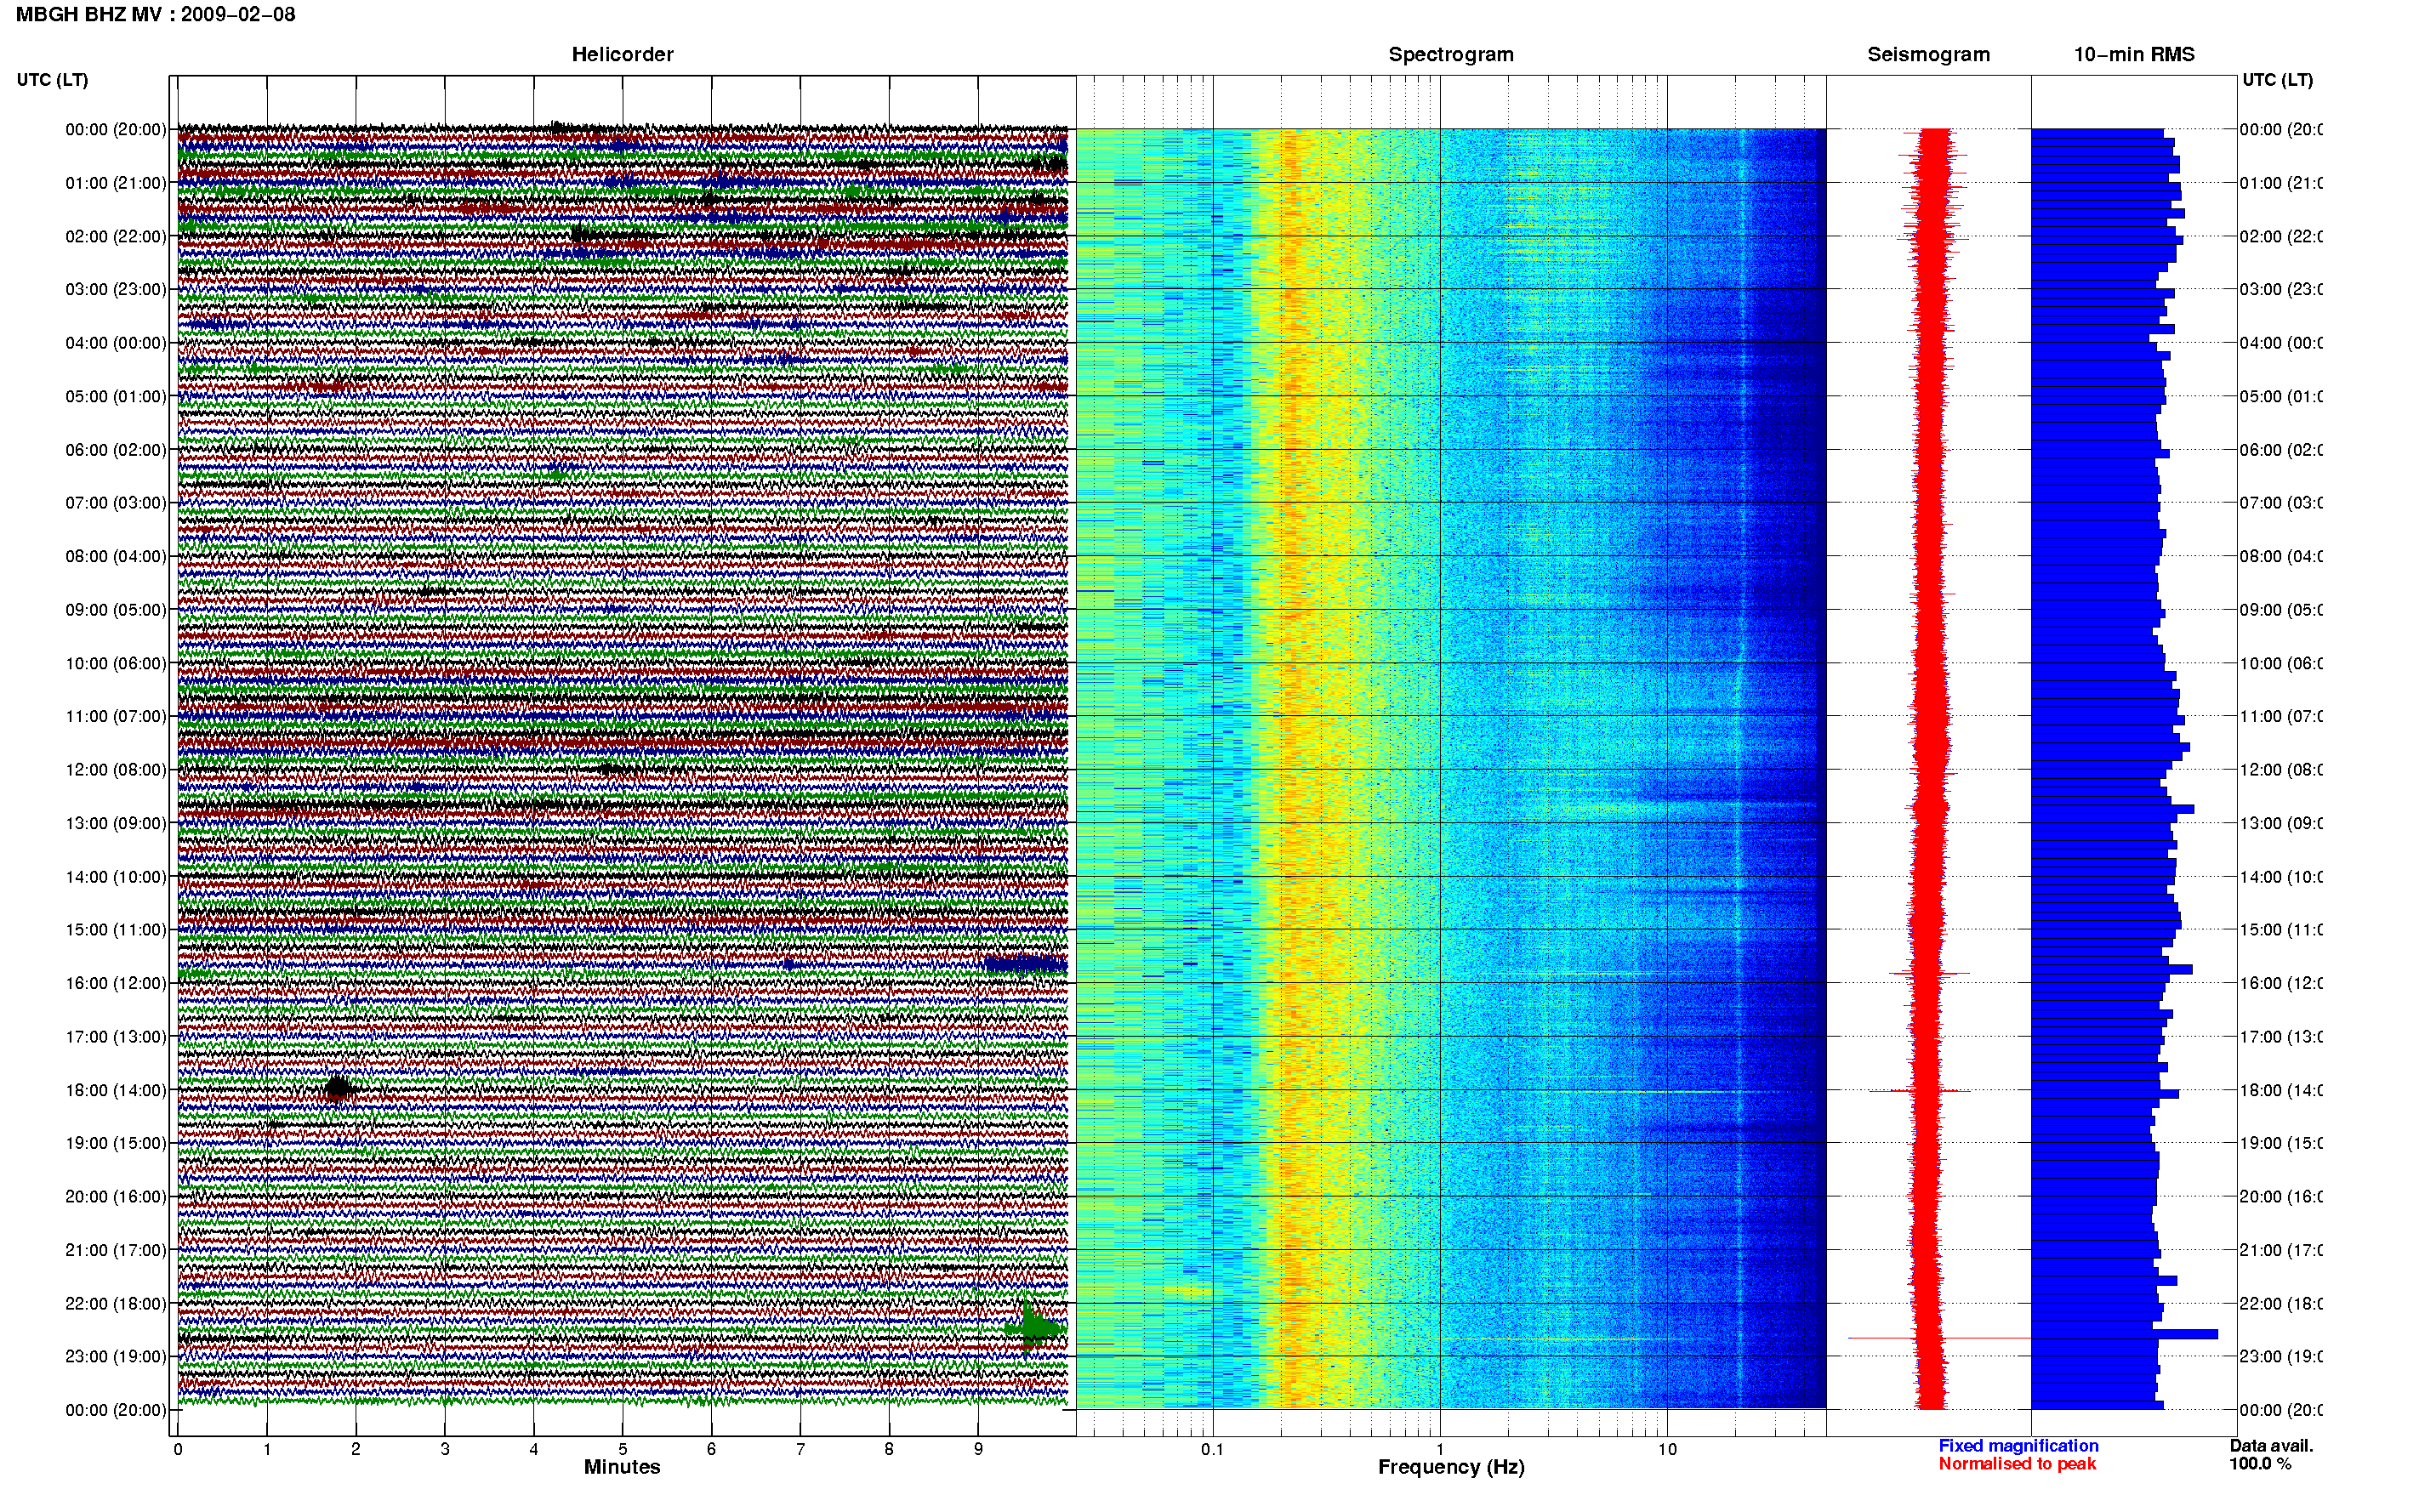Viewport: 2419px width, 1512px height.
Task: Click the red 'Normalised to peak' legend text
Action: (x=2017, y=1464)
